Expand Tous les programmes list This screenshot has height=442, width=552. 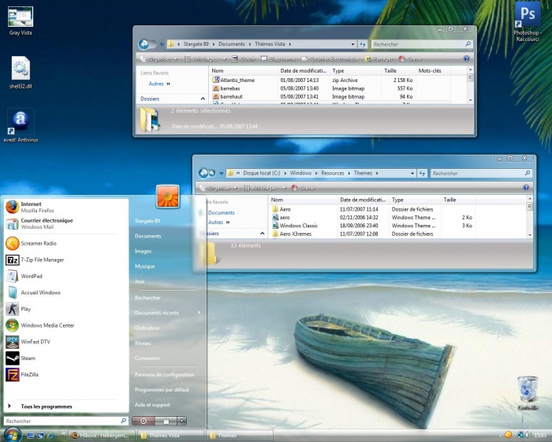(x=46, y=406)
